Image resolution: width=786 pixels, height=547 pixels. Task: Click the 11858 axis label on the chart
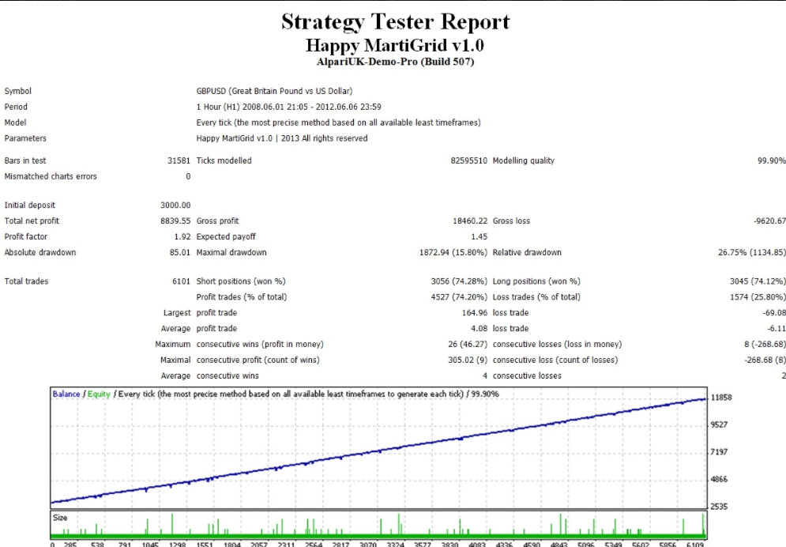pyautogui.click(x=721, y=398)
